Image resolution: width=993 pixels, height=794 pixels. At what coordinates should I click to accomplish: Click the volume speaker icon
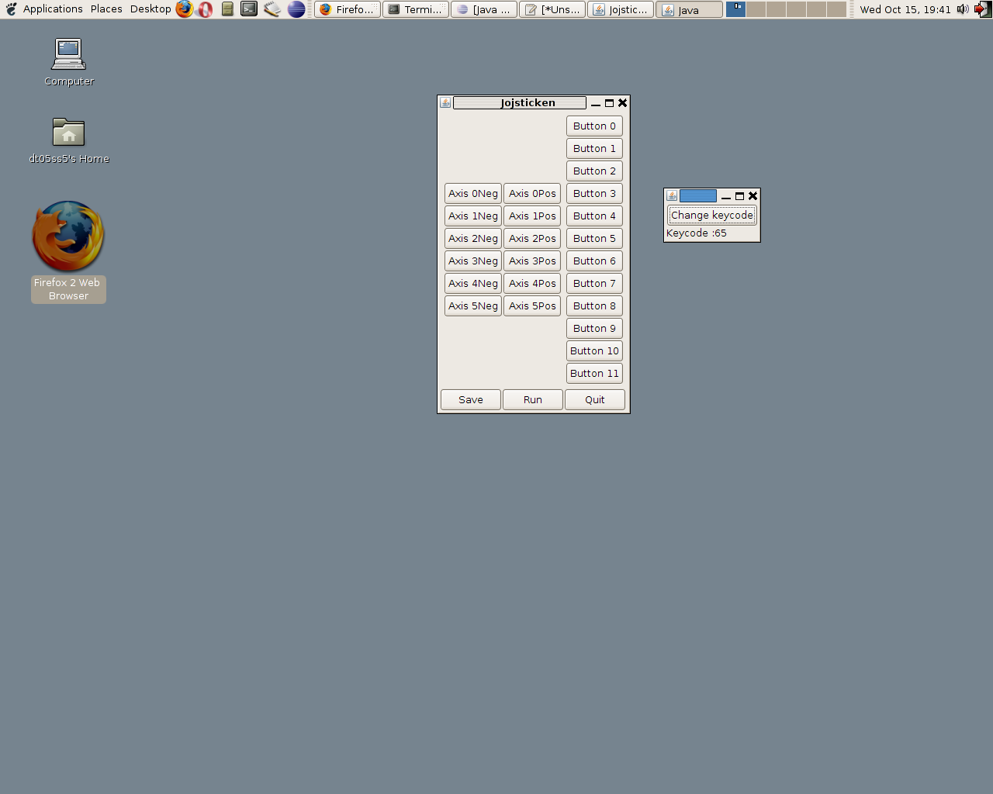tap(963, 9)
